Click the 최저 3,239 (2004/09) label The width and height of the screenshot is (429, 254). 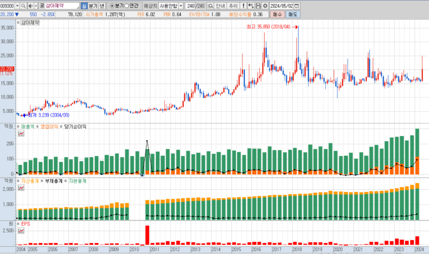point(49,115)
